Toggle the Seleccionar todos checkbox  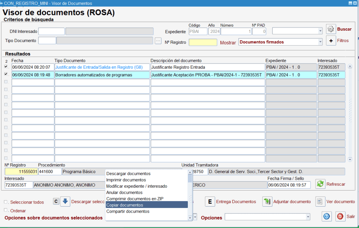pyautogui.click(x=6, y=202)
